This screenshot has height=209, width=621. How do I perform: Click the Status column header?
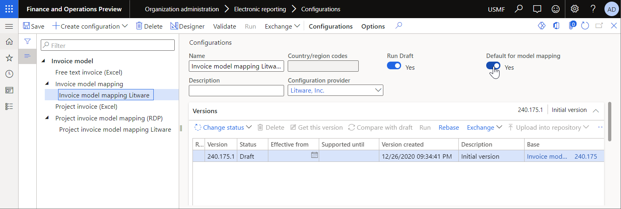click(252, 144)
